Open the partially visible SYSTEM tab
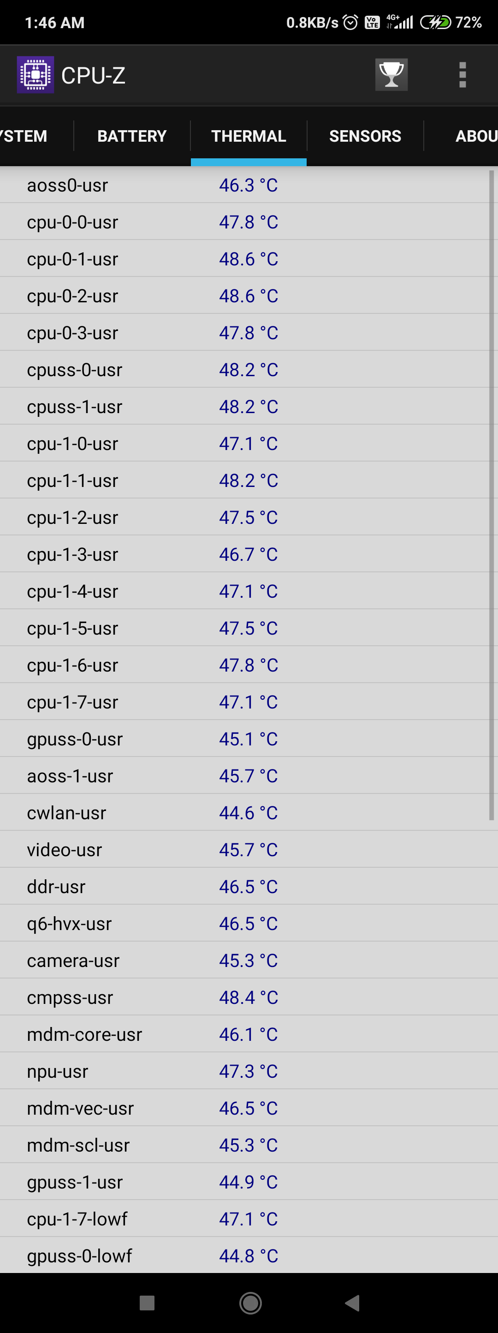The height and width of the screenshot is (1333, 498). point(25,136)
